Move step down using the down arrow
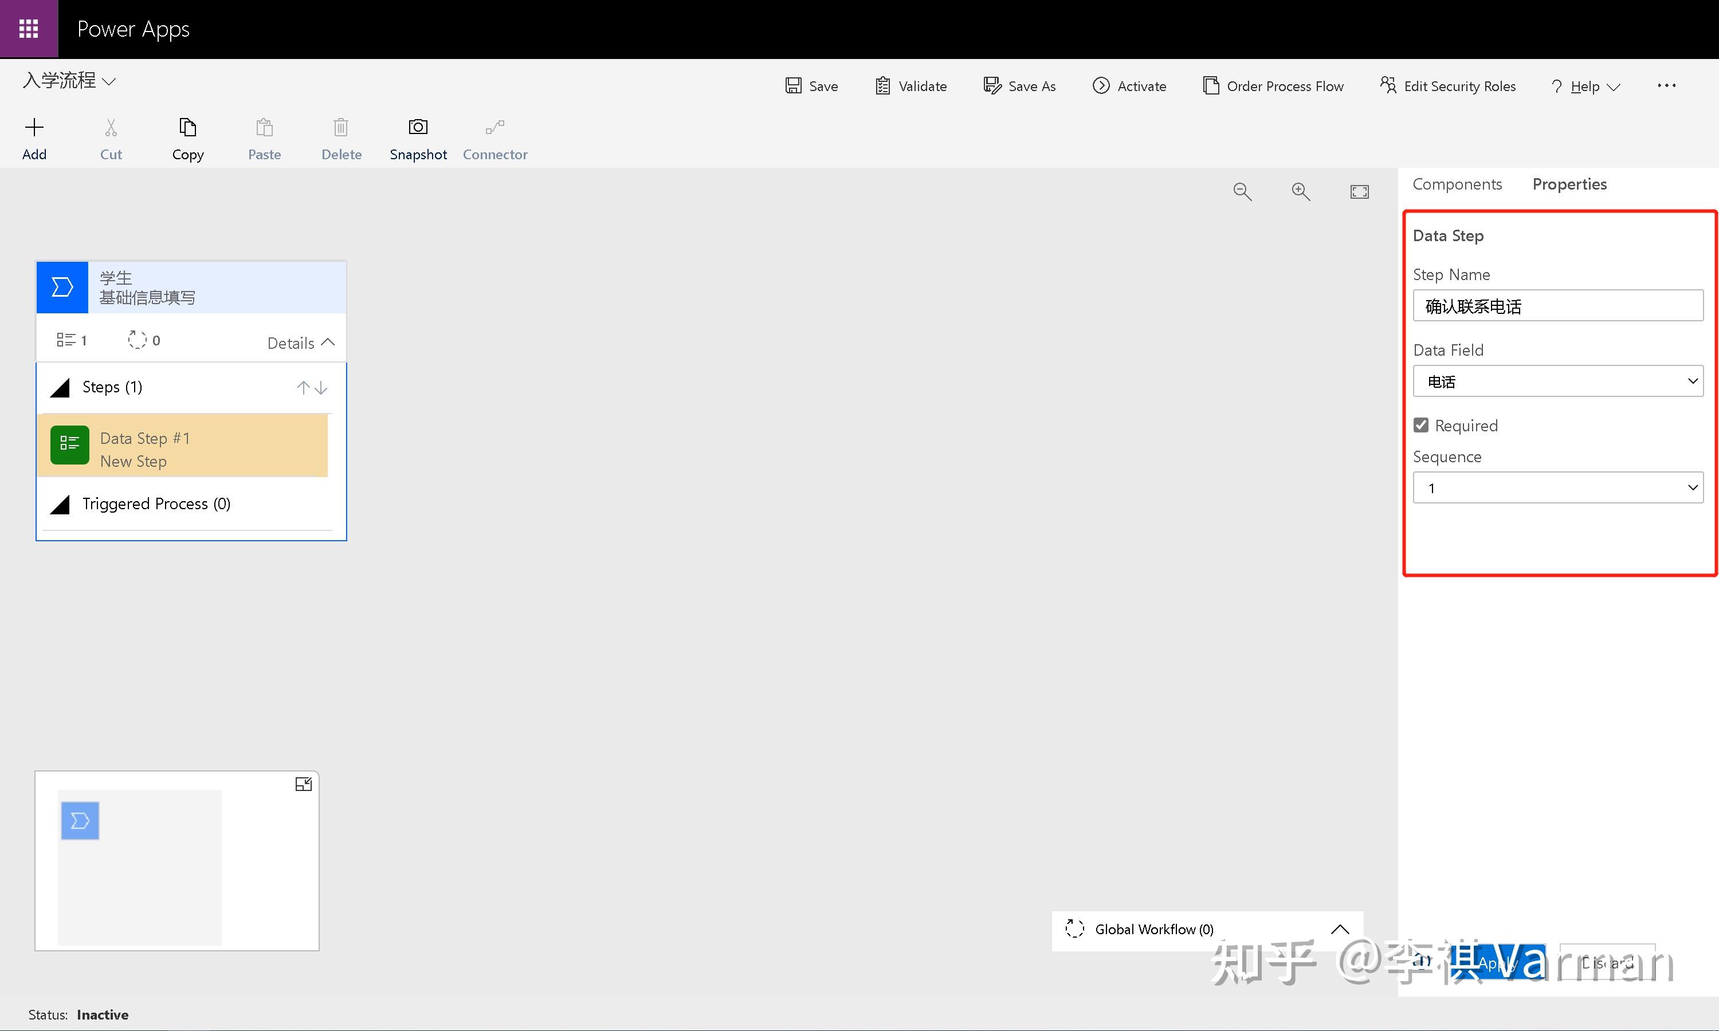The width and height of the screenshot is (1719, 1031). point(320,387)
